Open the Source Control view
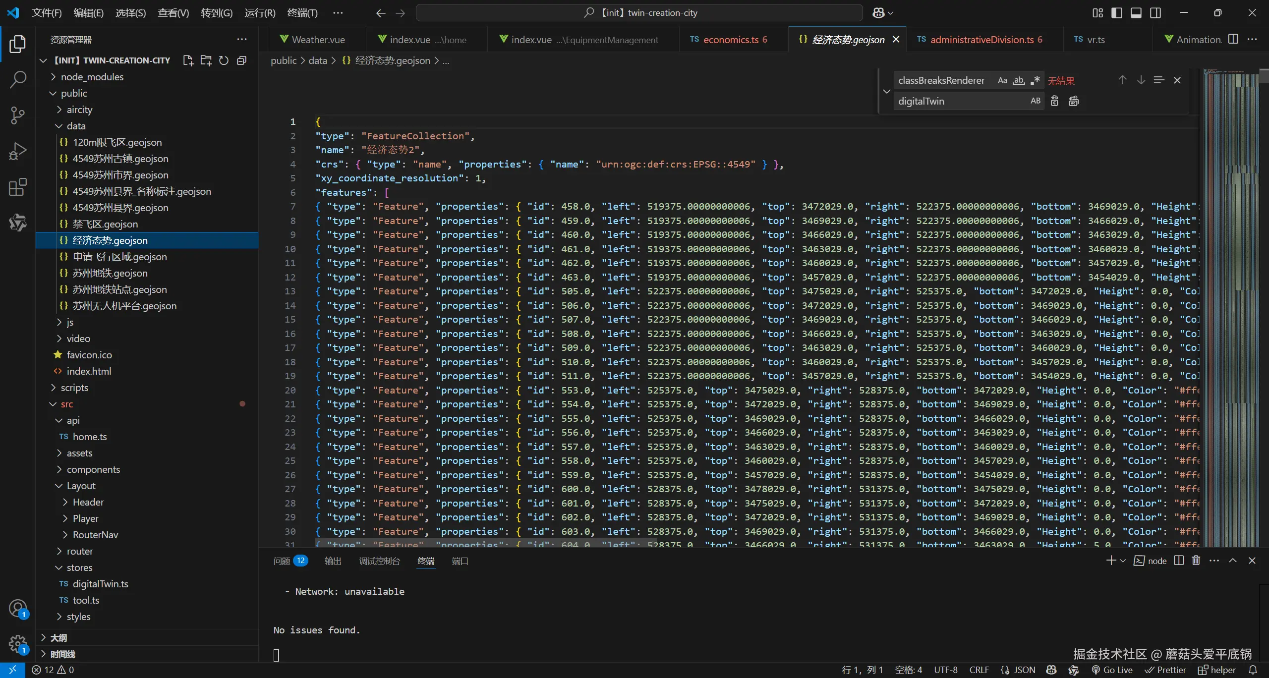1269x678 pixels. (18, 115)
